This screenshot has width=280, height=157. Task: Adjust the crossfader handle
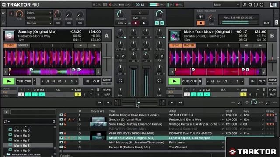(136, 102)
